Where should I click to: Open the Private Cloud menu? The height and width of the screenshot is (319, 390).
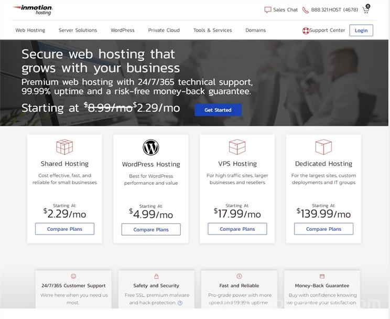(164, 30)
